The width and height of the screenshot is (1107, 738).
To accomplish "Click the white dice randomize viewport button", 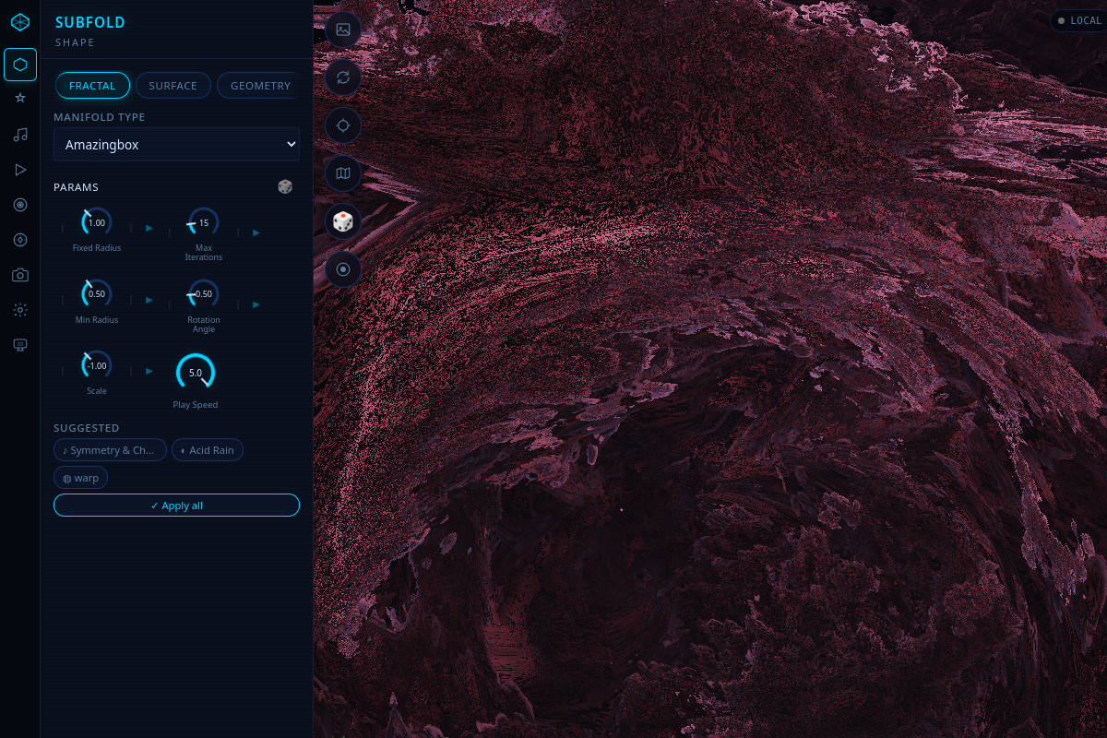I will [343, 221].
